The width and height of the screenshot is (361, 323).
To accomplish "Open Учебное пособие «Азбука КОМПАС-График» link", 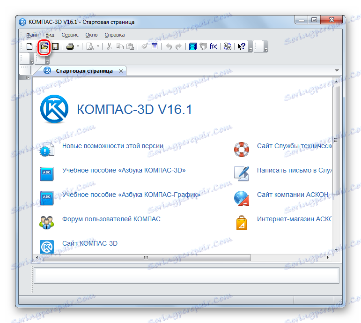I will pos(131,195).
